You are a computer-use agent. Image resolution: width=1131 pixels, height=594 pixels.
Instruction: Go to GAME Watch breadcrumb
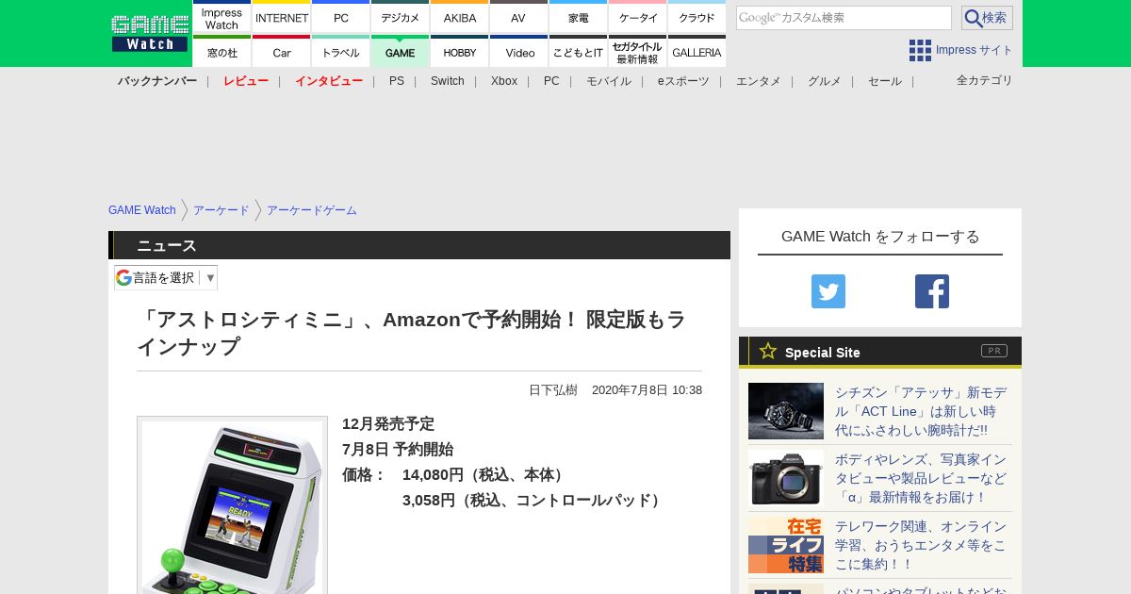pyautogui.click(x=142, y=210)
